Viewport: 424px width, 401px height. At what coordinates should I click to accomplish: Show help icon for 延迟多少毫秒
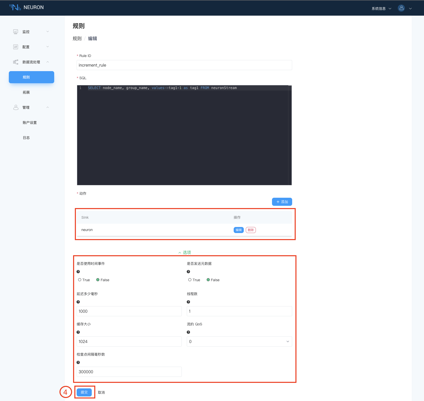tap(78, 302)
